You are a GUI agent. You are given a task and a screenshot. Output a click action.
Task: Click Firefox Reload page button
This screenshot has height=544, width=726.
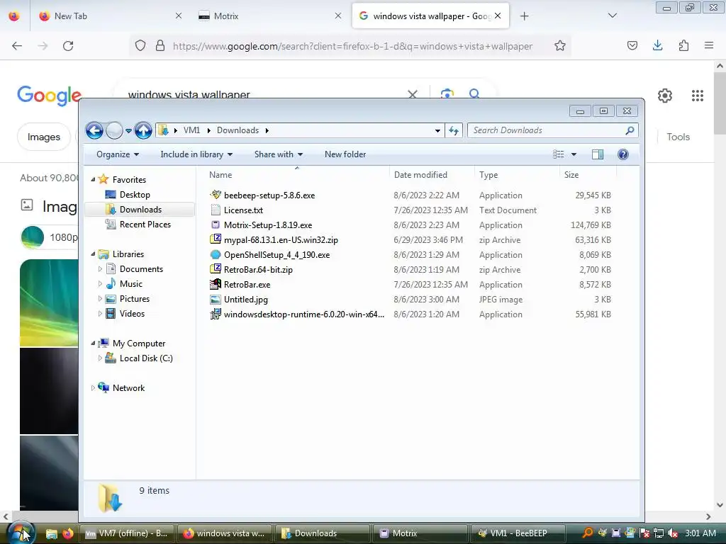[x=68, y=46]
